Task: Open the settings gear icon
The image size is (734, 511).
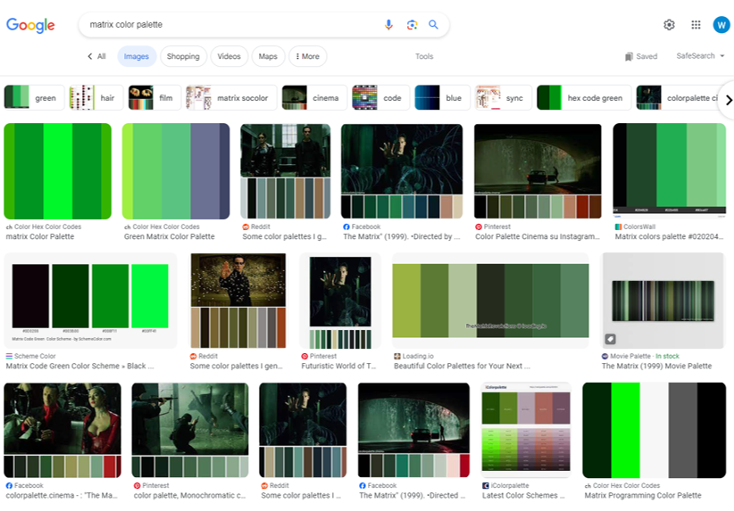Action: [669, 25]
